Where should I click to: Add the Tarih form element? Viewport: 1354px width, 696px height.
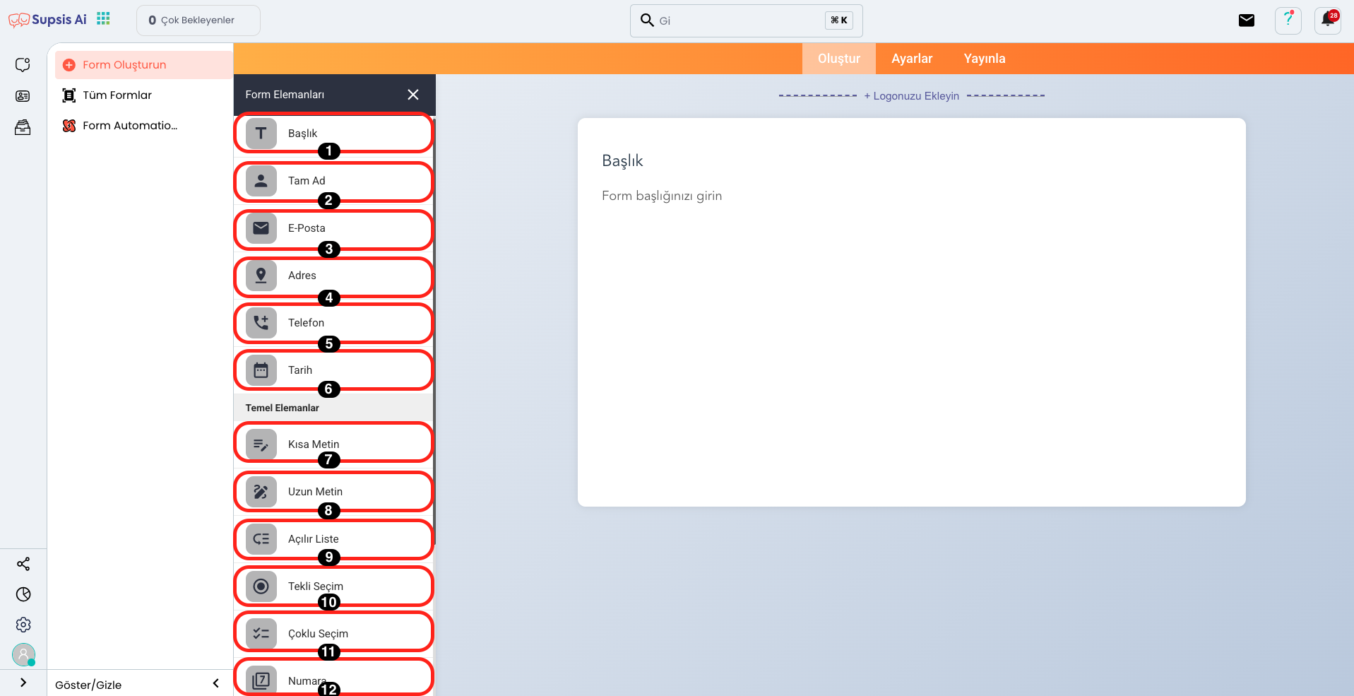click(333, 370)
